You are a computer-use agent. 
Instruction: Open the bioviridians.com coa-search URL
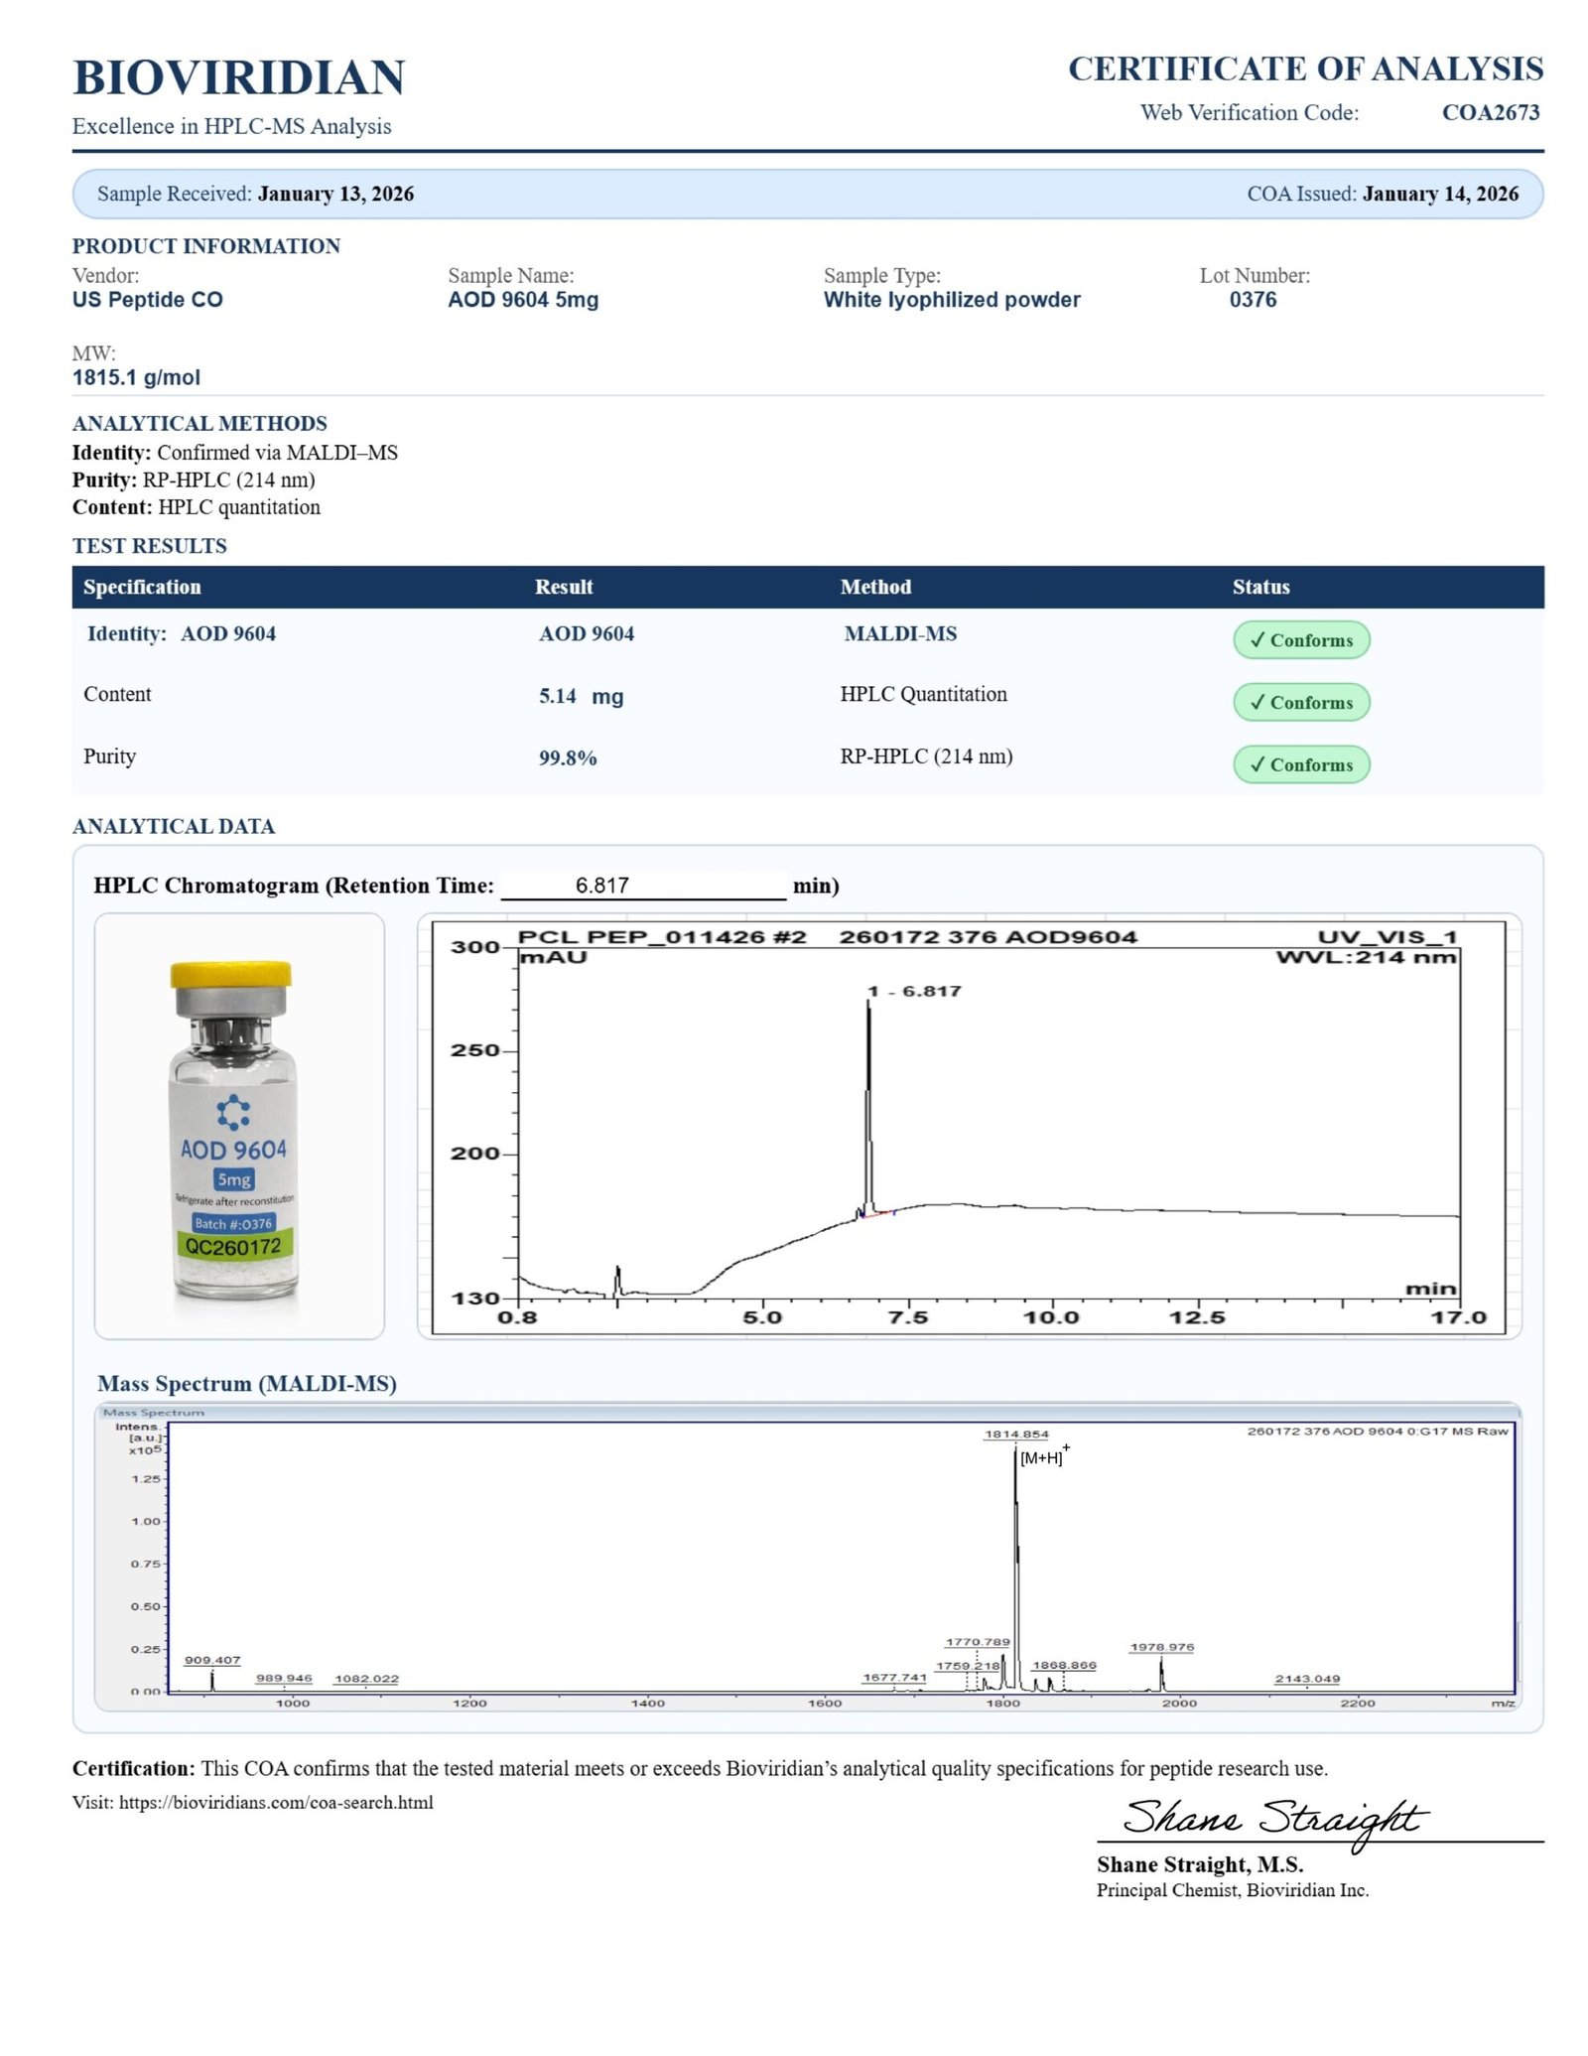pos(276,1802)
